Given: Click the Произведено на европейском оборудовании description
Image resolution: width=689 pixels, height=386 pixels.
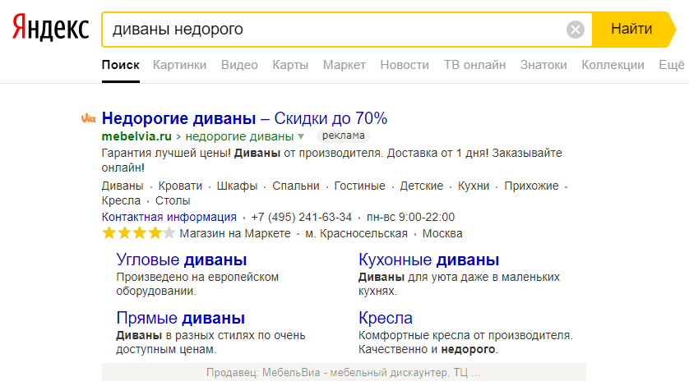Looking at the screenshot, I should pos(197,284).
